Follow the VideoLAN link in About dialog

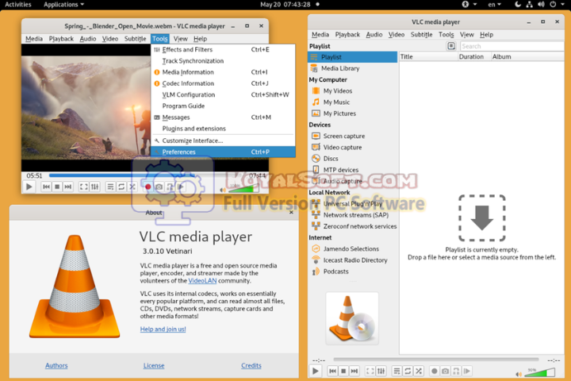(x=202, y=281)
